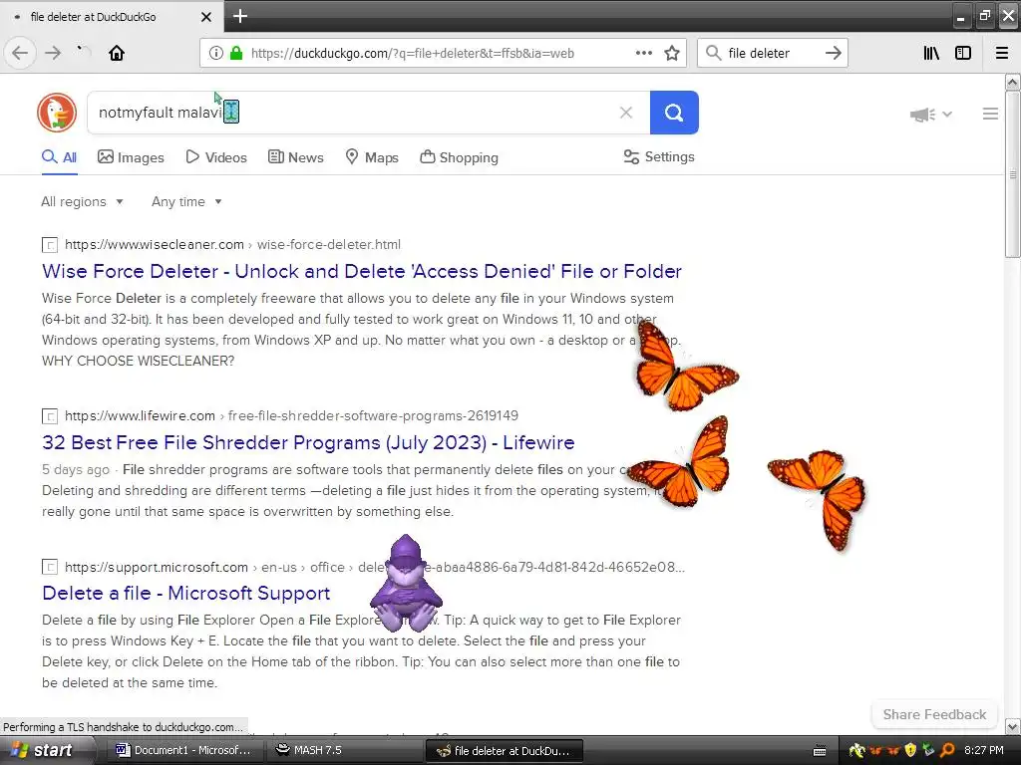
Task: Switch to News results
Action: point(295,157)
